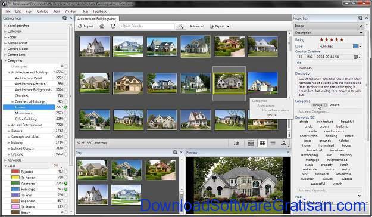
Task: Click inside the Quick Search field
Action: pyautogui.click(x=147, y=26)
